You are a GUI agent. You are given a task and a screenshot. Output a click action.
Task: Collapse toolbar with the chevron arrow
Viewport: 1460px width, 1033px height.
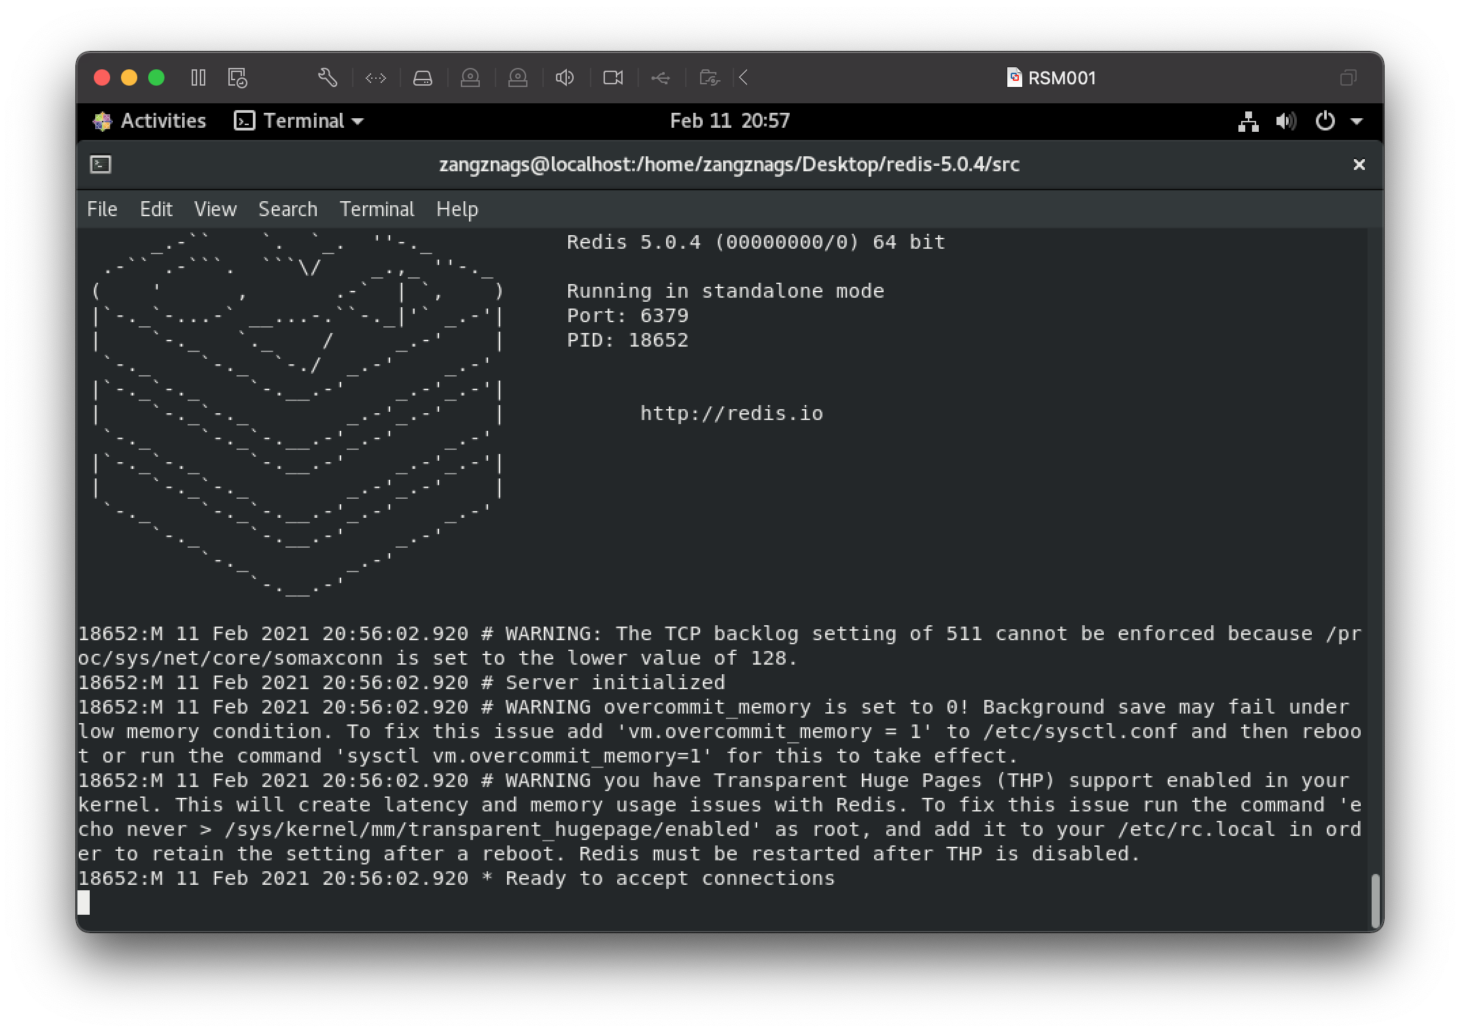tap(744, 78)
